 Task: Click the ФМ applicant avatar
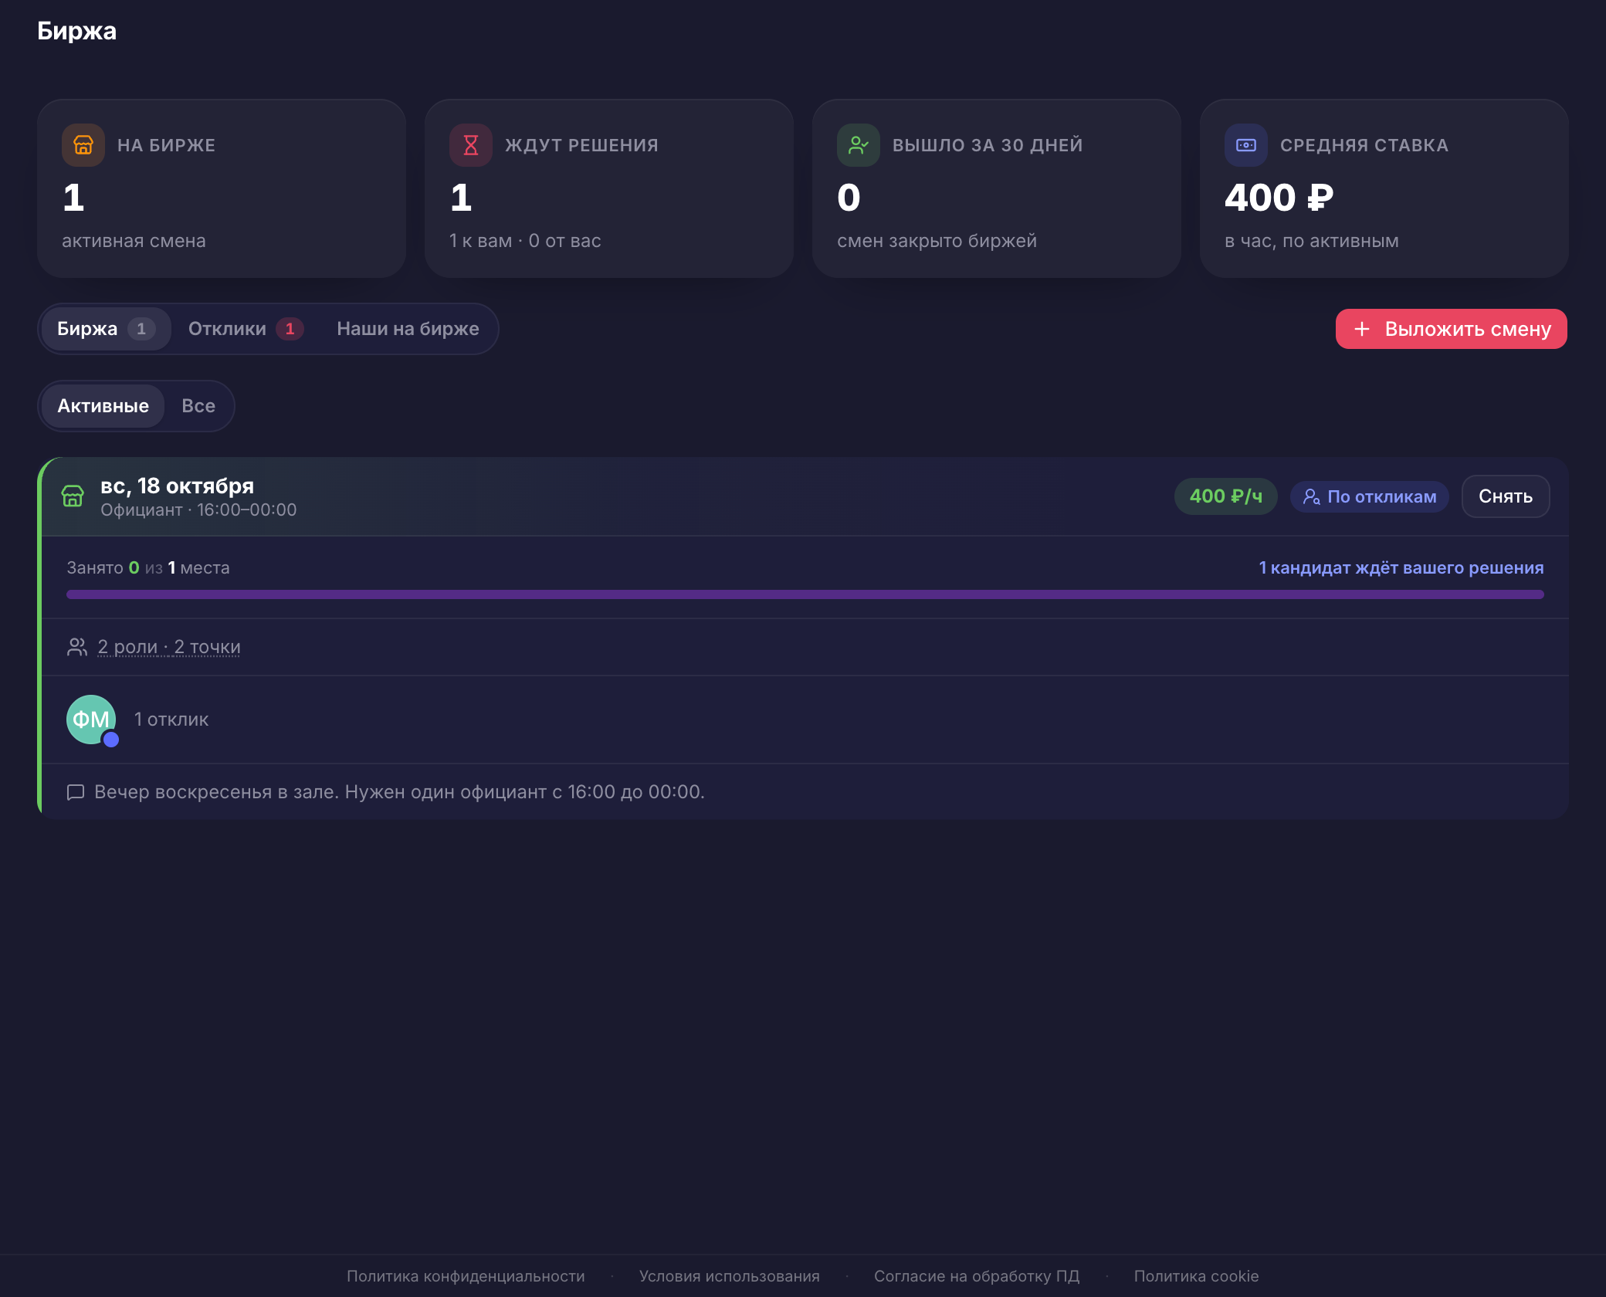point(91,720)
